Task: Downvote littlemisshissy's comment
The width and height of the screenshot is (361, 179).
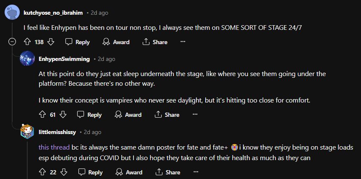Action: [x=63, y=172]
